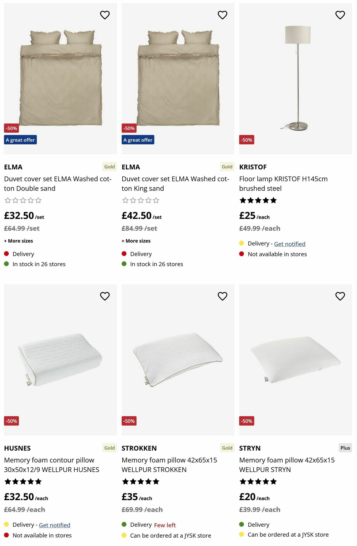View star reviews of STROKKEN pillow
This screenshot has height=546, width=357.
pos(140,482)
